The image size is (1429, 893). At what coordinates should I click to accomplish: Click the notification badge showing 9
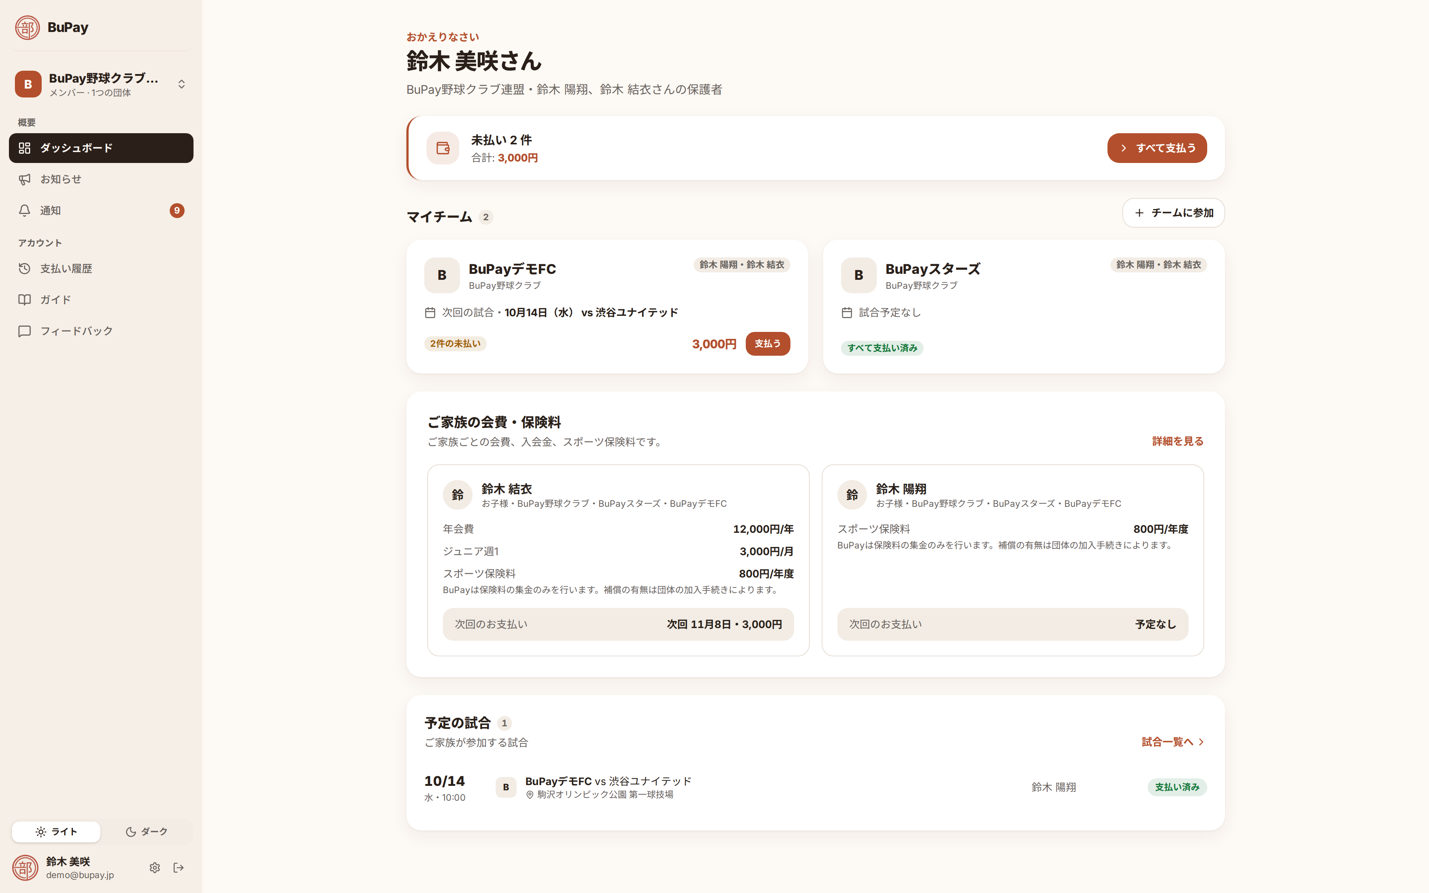176,210
